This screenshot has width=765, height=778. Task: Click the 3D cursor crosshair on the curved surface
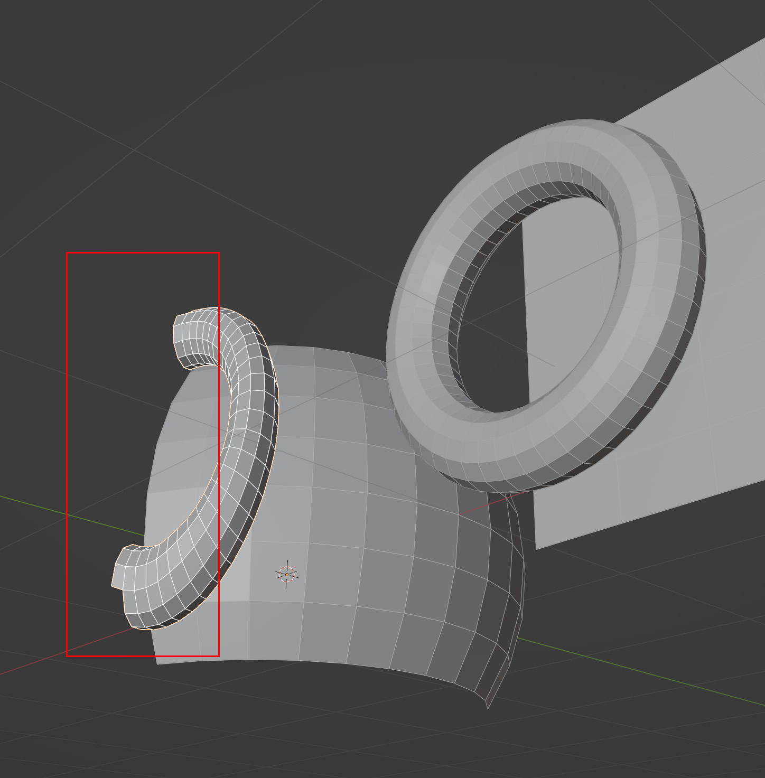(x=287, y=574)
